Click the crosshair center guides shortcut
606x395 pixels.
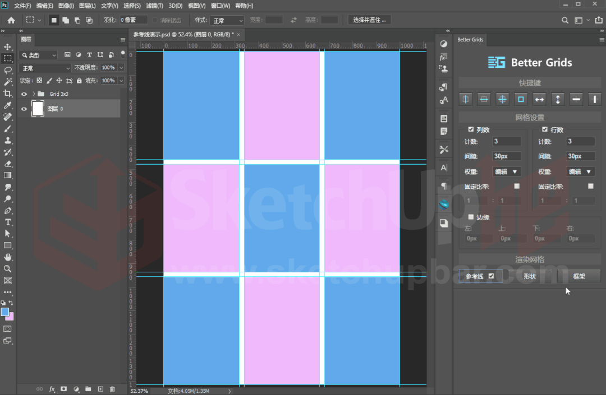pos(502,100)
